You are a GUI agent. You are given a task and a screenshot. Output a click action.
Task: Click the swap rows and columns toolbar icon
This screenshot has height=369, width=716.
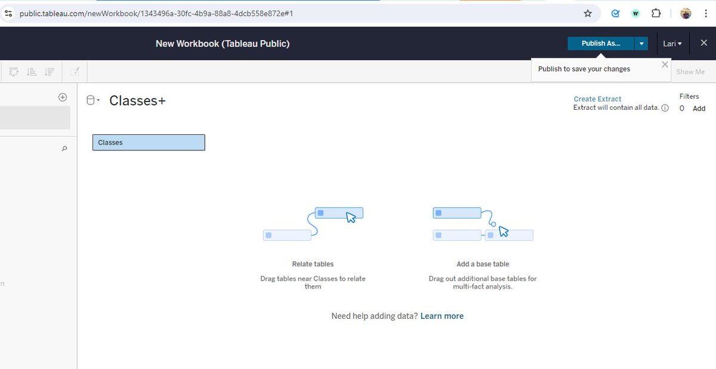pyautogui.click(x=13, y=72)
